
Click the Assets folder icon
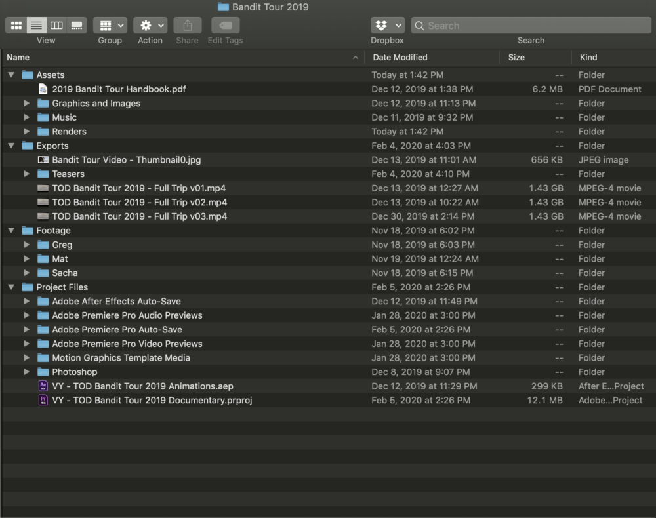point(27,75)
